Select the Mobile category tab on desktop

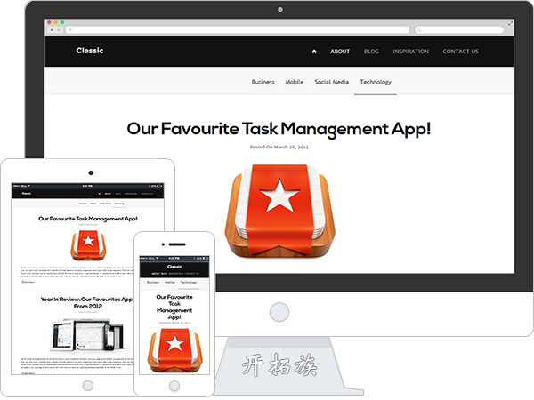click(295, 82)
